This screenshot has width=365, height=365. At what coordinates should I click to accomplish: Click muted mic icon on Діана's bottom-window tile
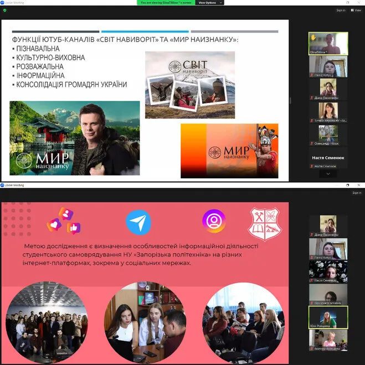click(312, 235)
